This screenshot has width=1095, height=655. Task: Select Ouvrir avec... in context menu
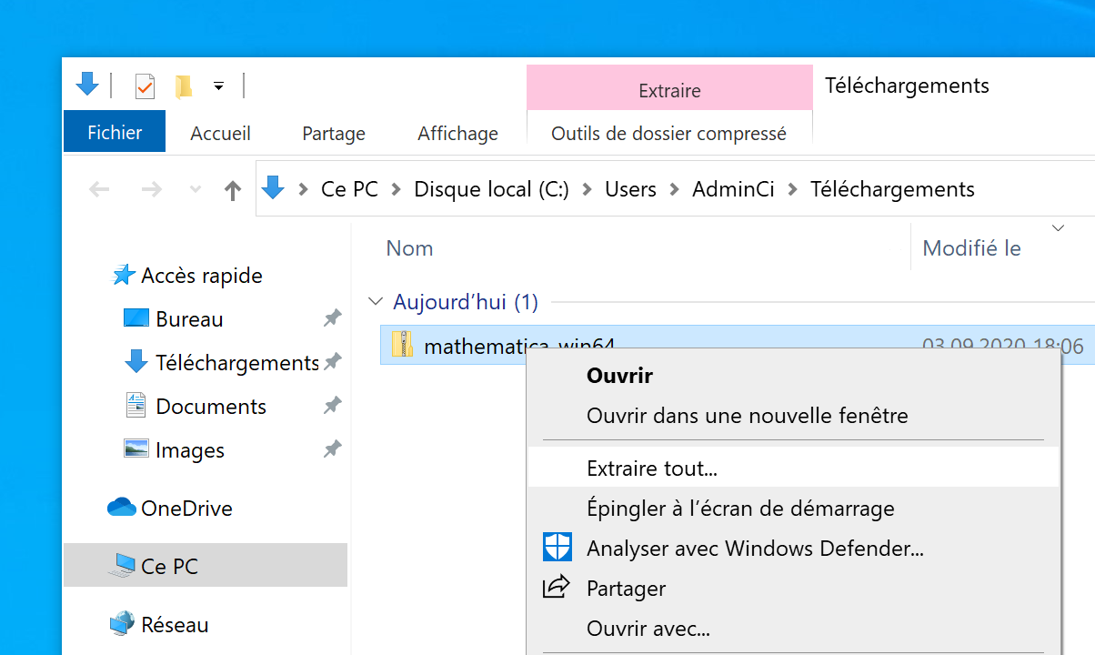coord(648,629)
